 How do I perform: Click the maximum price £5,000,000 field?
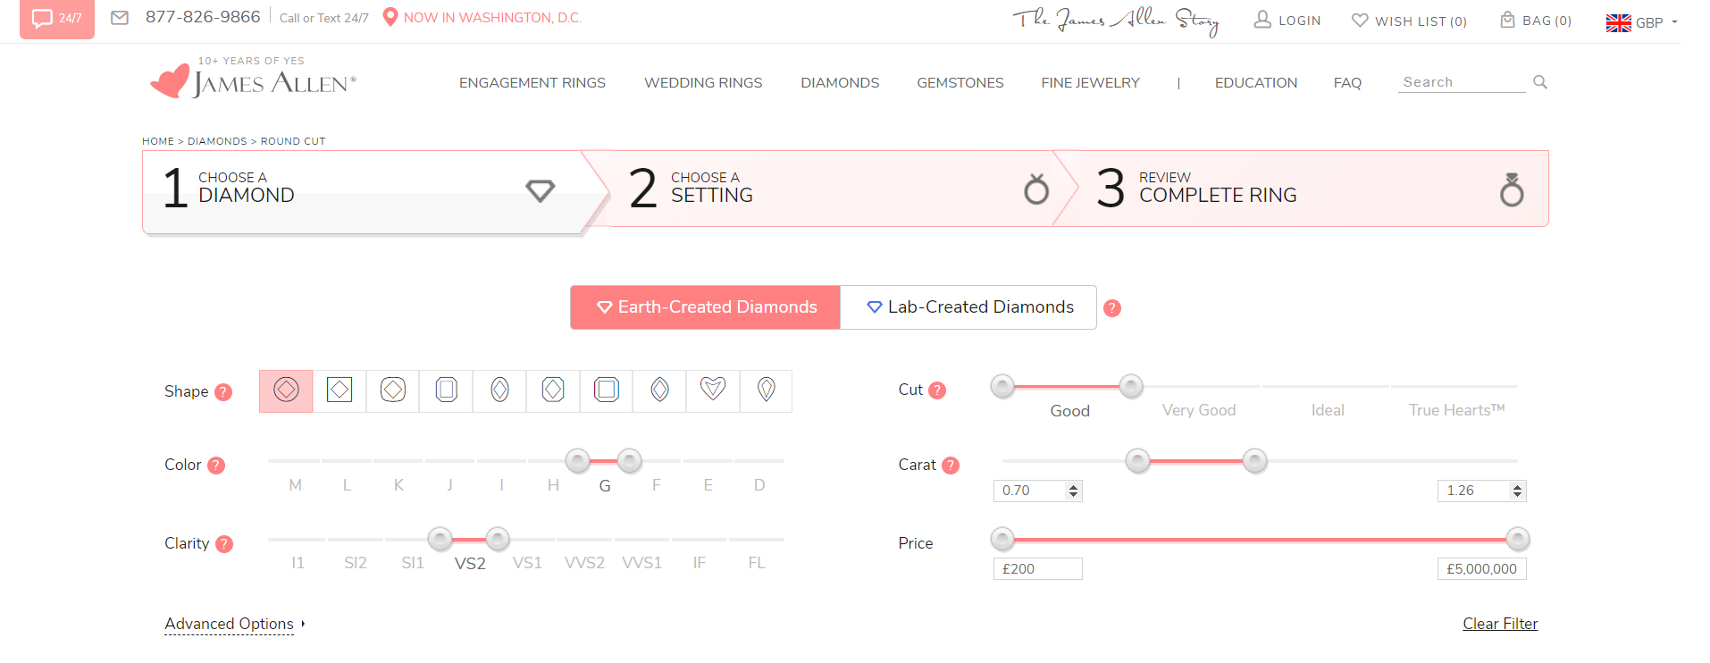(x=1482, y=569)
